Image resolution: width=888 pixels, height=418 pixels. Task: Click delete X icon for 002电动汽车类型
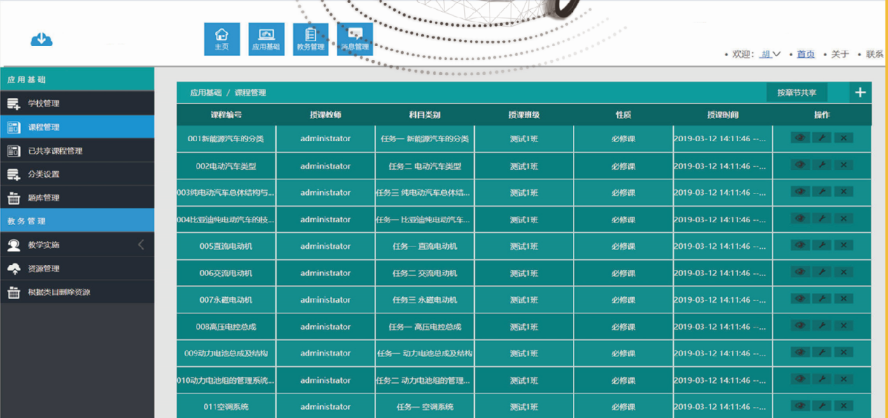tap(843, 166)
